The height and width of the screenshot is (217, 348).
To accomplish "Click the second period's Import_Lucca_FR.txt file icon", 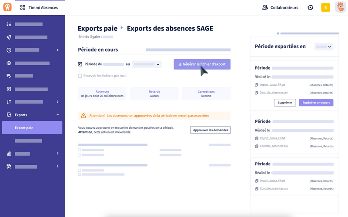I will point(257,138).
